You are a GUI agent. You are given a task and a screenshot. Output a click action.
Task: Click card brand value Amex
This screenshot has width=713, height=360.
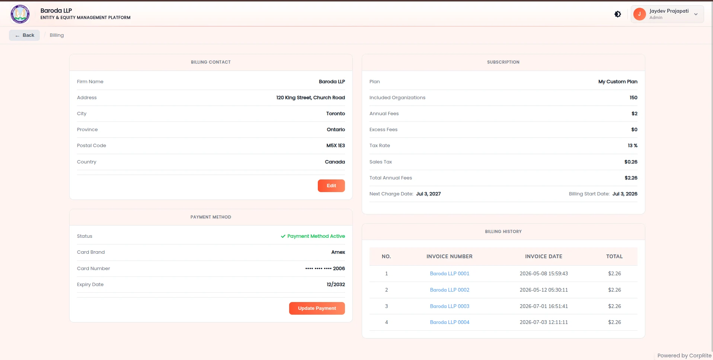pyautogui.click(x=338, y=252)
